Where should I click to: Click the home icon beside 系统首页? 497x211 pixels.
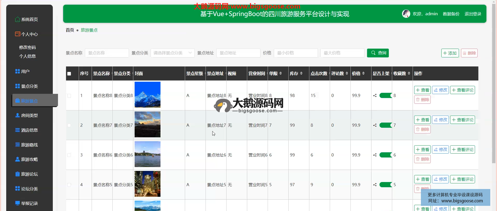tap(17, 19)
